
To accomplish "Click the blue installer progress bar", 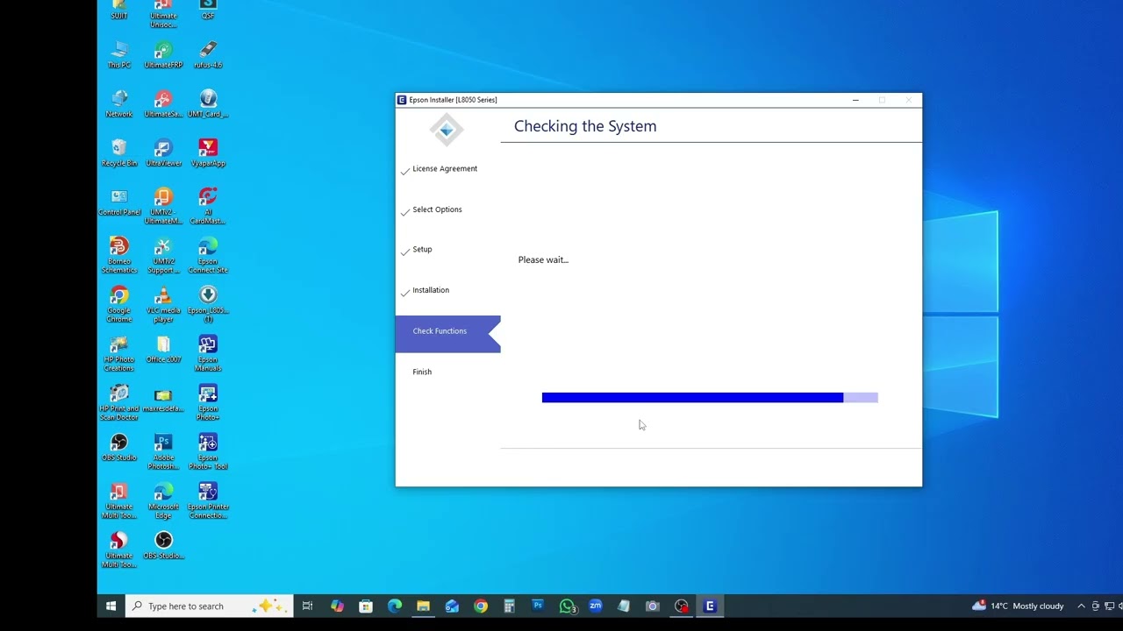I will (x=710, y=398).
